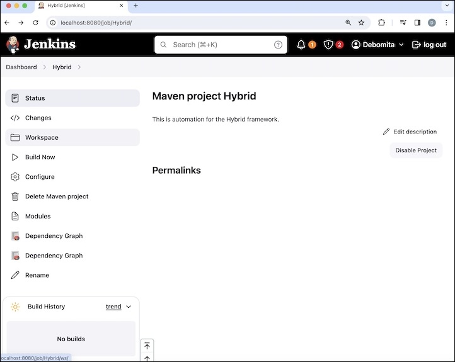Open the project Workspace folder

(42, 137)
